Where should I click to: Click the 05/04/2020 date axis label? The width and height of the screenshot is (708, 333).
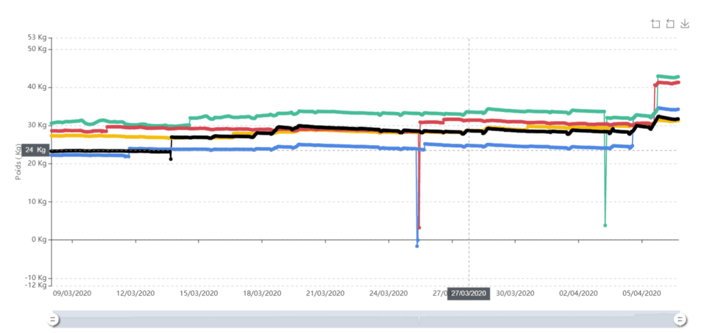point(642,294)
